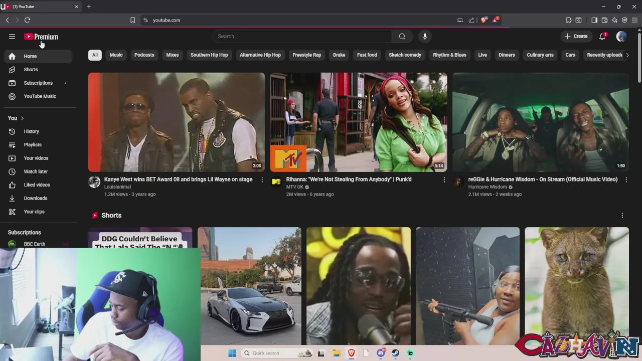Open Rihanna Punk'd video title link
642x361 pixels.
(x=349, y=179)
